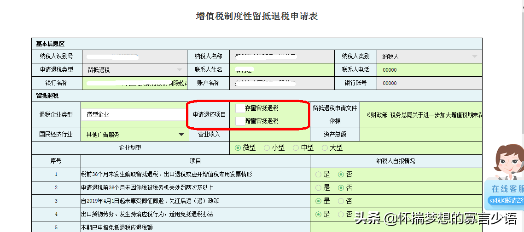Choose 中型 enterprise size option
524x232 pixels.
[x=296, y=148]
